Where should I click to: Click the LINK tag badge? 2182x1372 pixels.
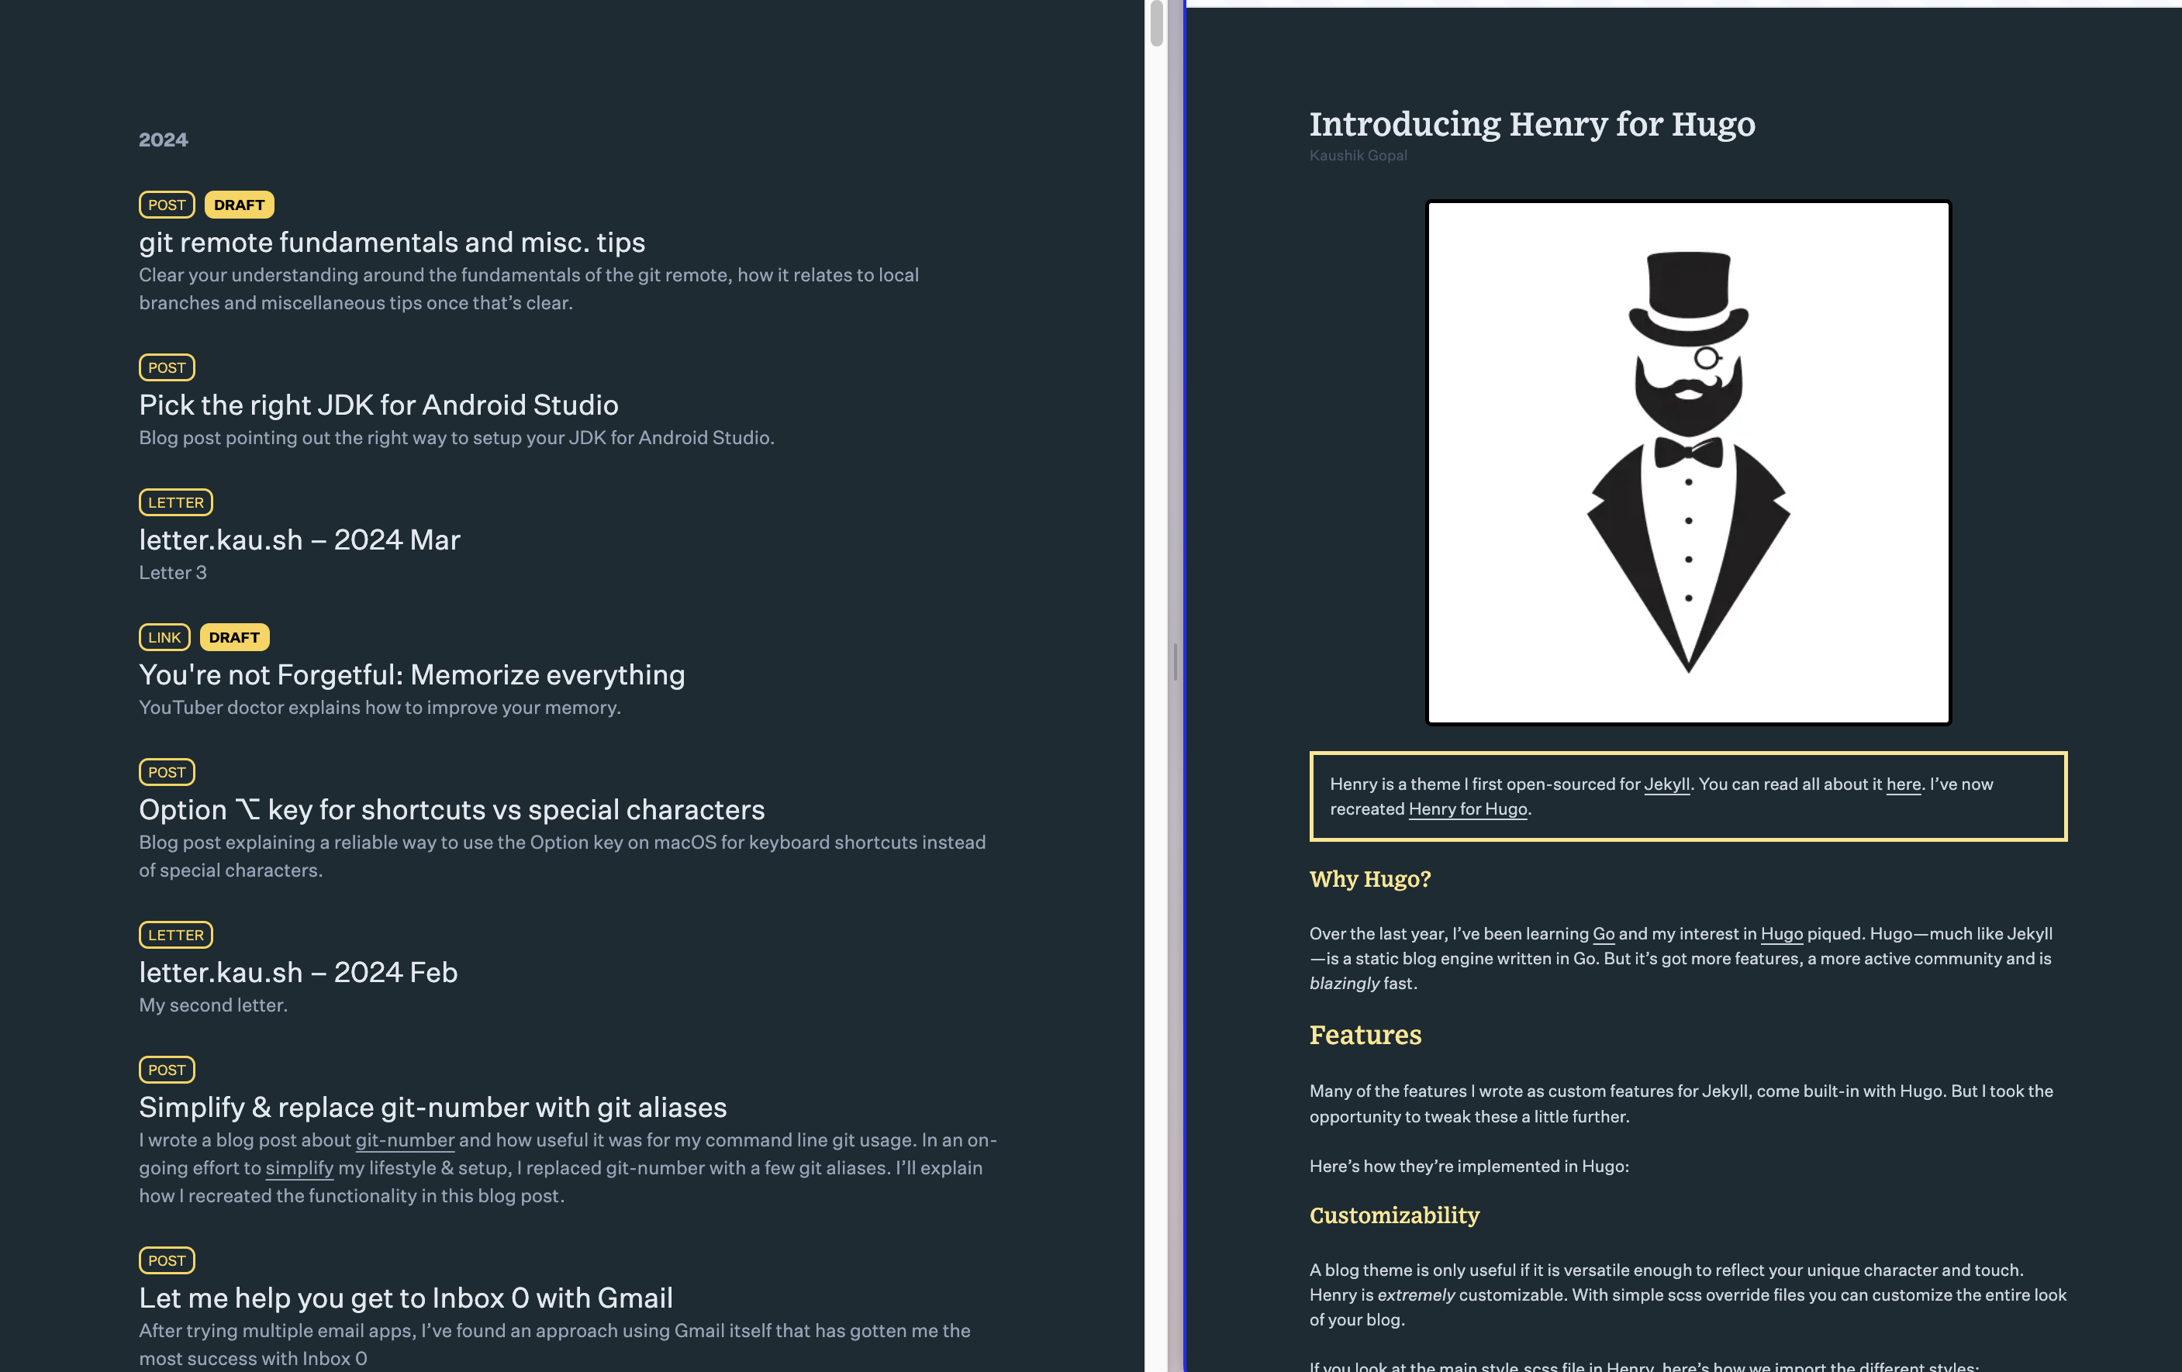click(164, 637)
